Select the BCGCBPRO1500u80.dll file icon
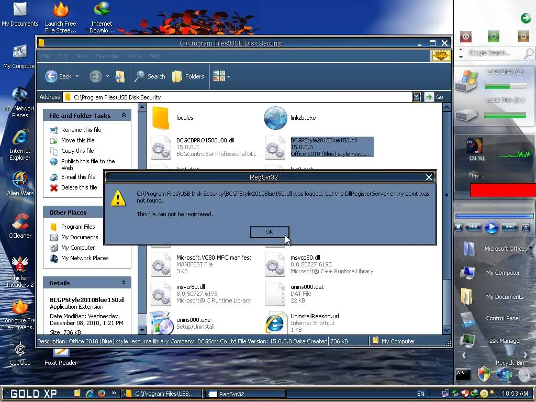 pyautogui.click(x=161, y=147)
